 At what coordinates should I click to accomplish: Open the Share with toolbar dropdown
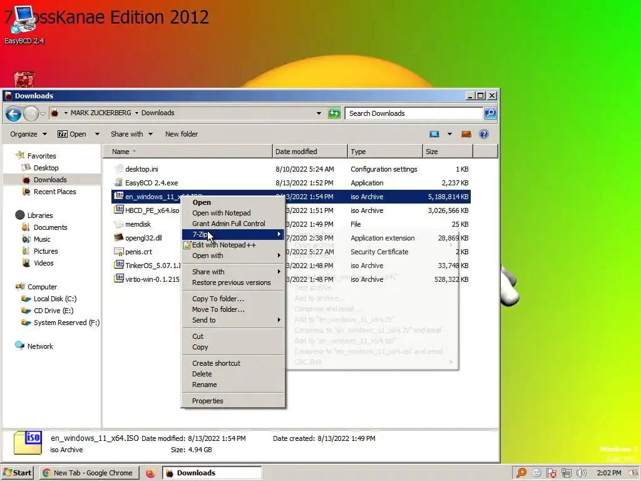(x=131, y=134)
